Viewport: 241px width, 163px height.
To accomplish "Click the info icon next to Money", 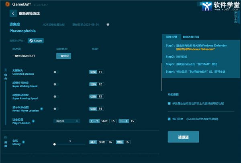I will coord(23,142).
